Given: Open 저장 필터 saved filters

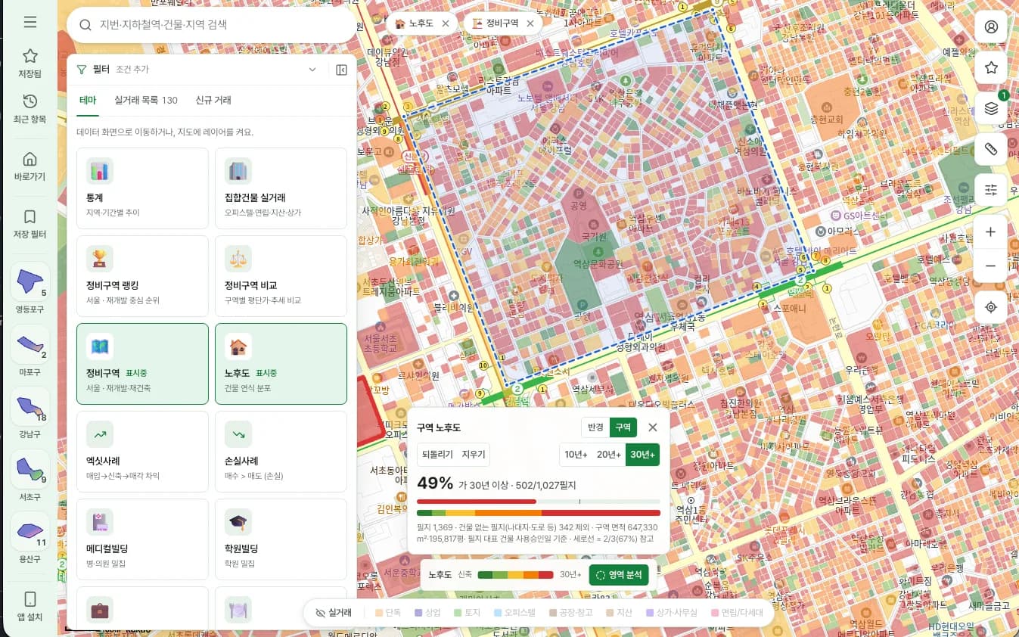Looking at the screenshot, I should coord(30,223).
